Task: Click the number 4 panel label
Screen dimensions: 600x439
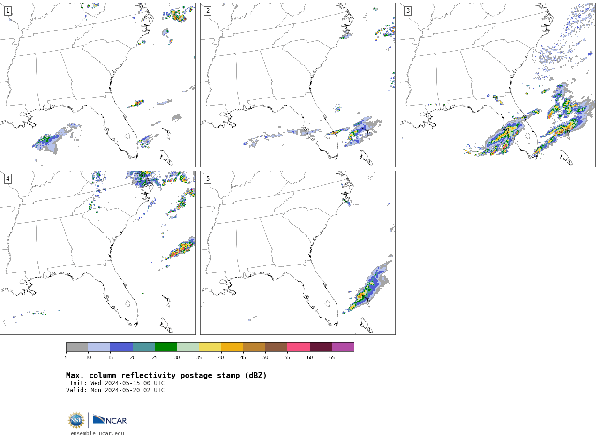Action: [7, 179]
